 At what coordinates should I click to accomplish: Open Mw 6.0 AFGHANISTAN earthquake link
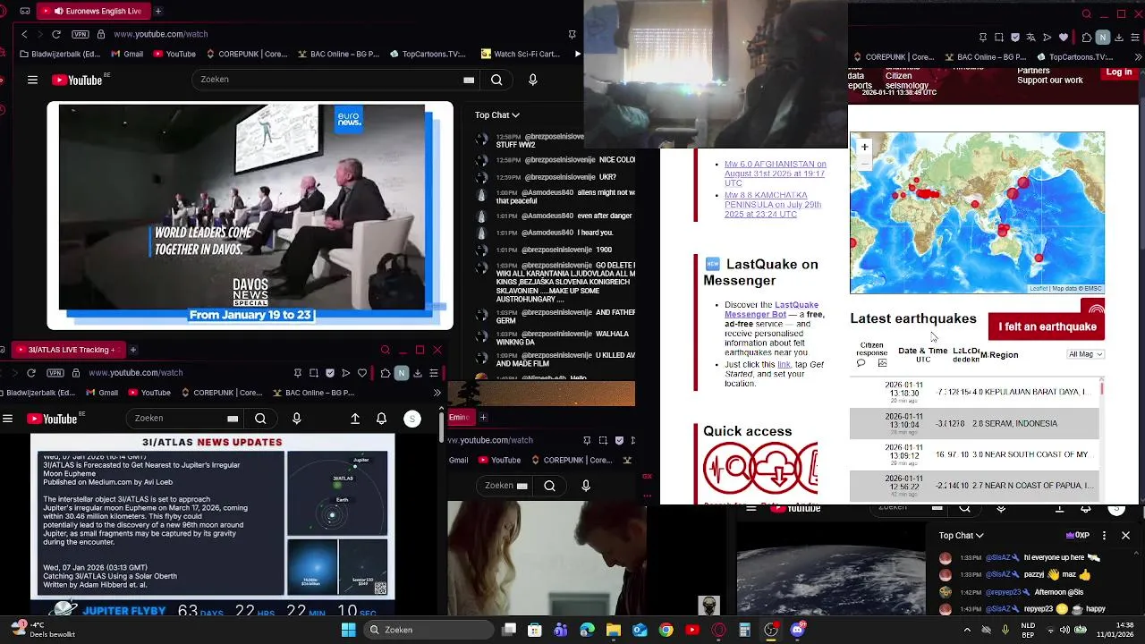pyautogui.click(x=775, y=174)
